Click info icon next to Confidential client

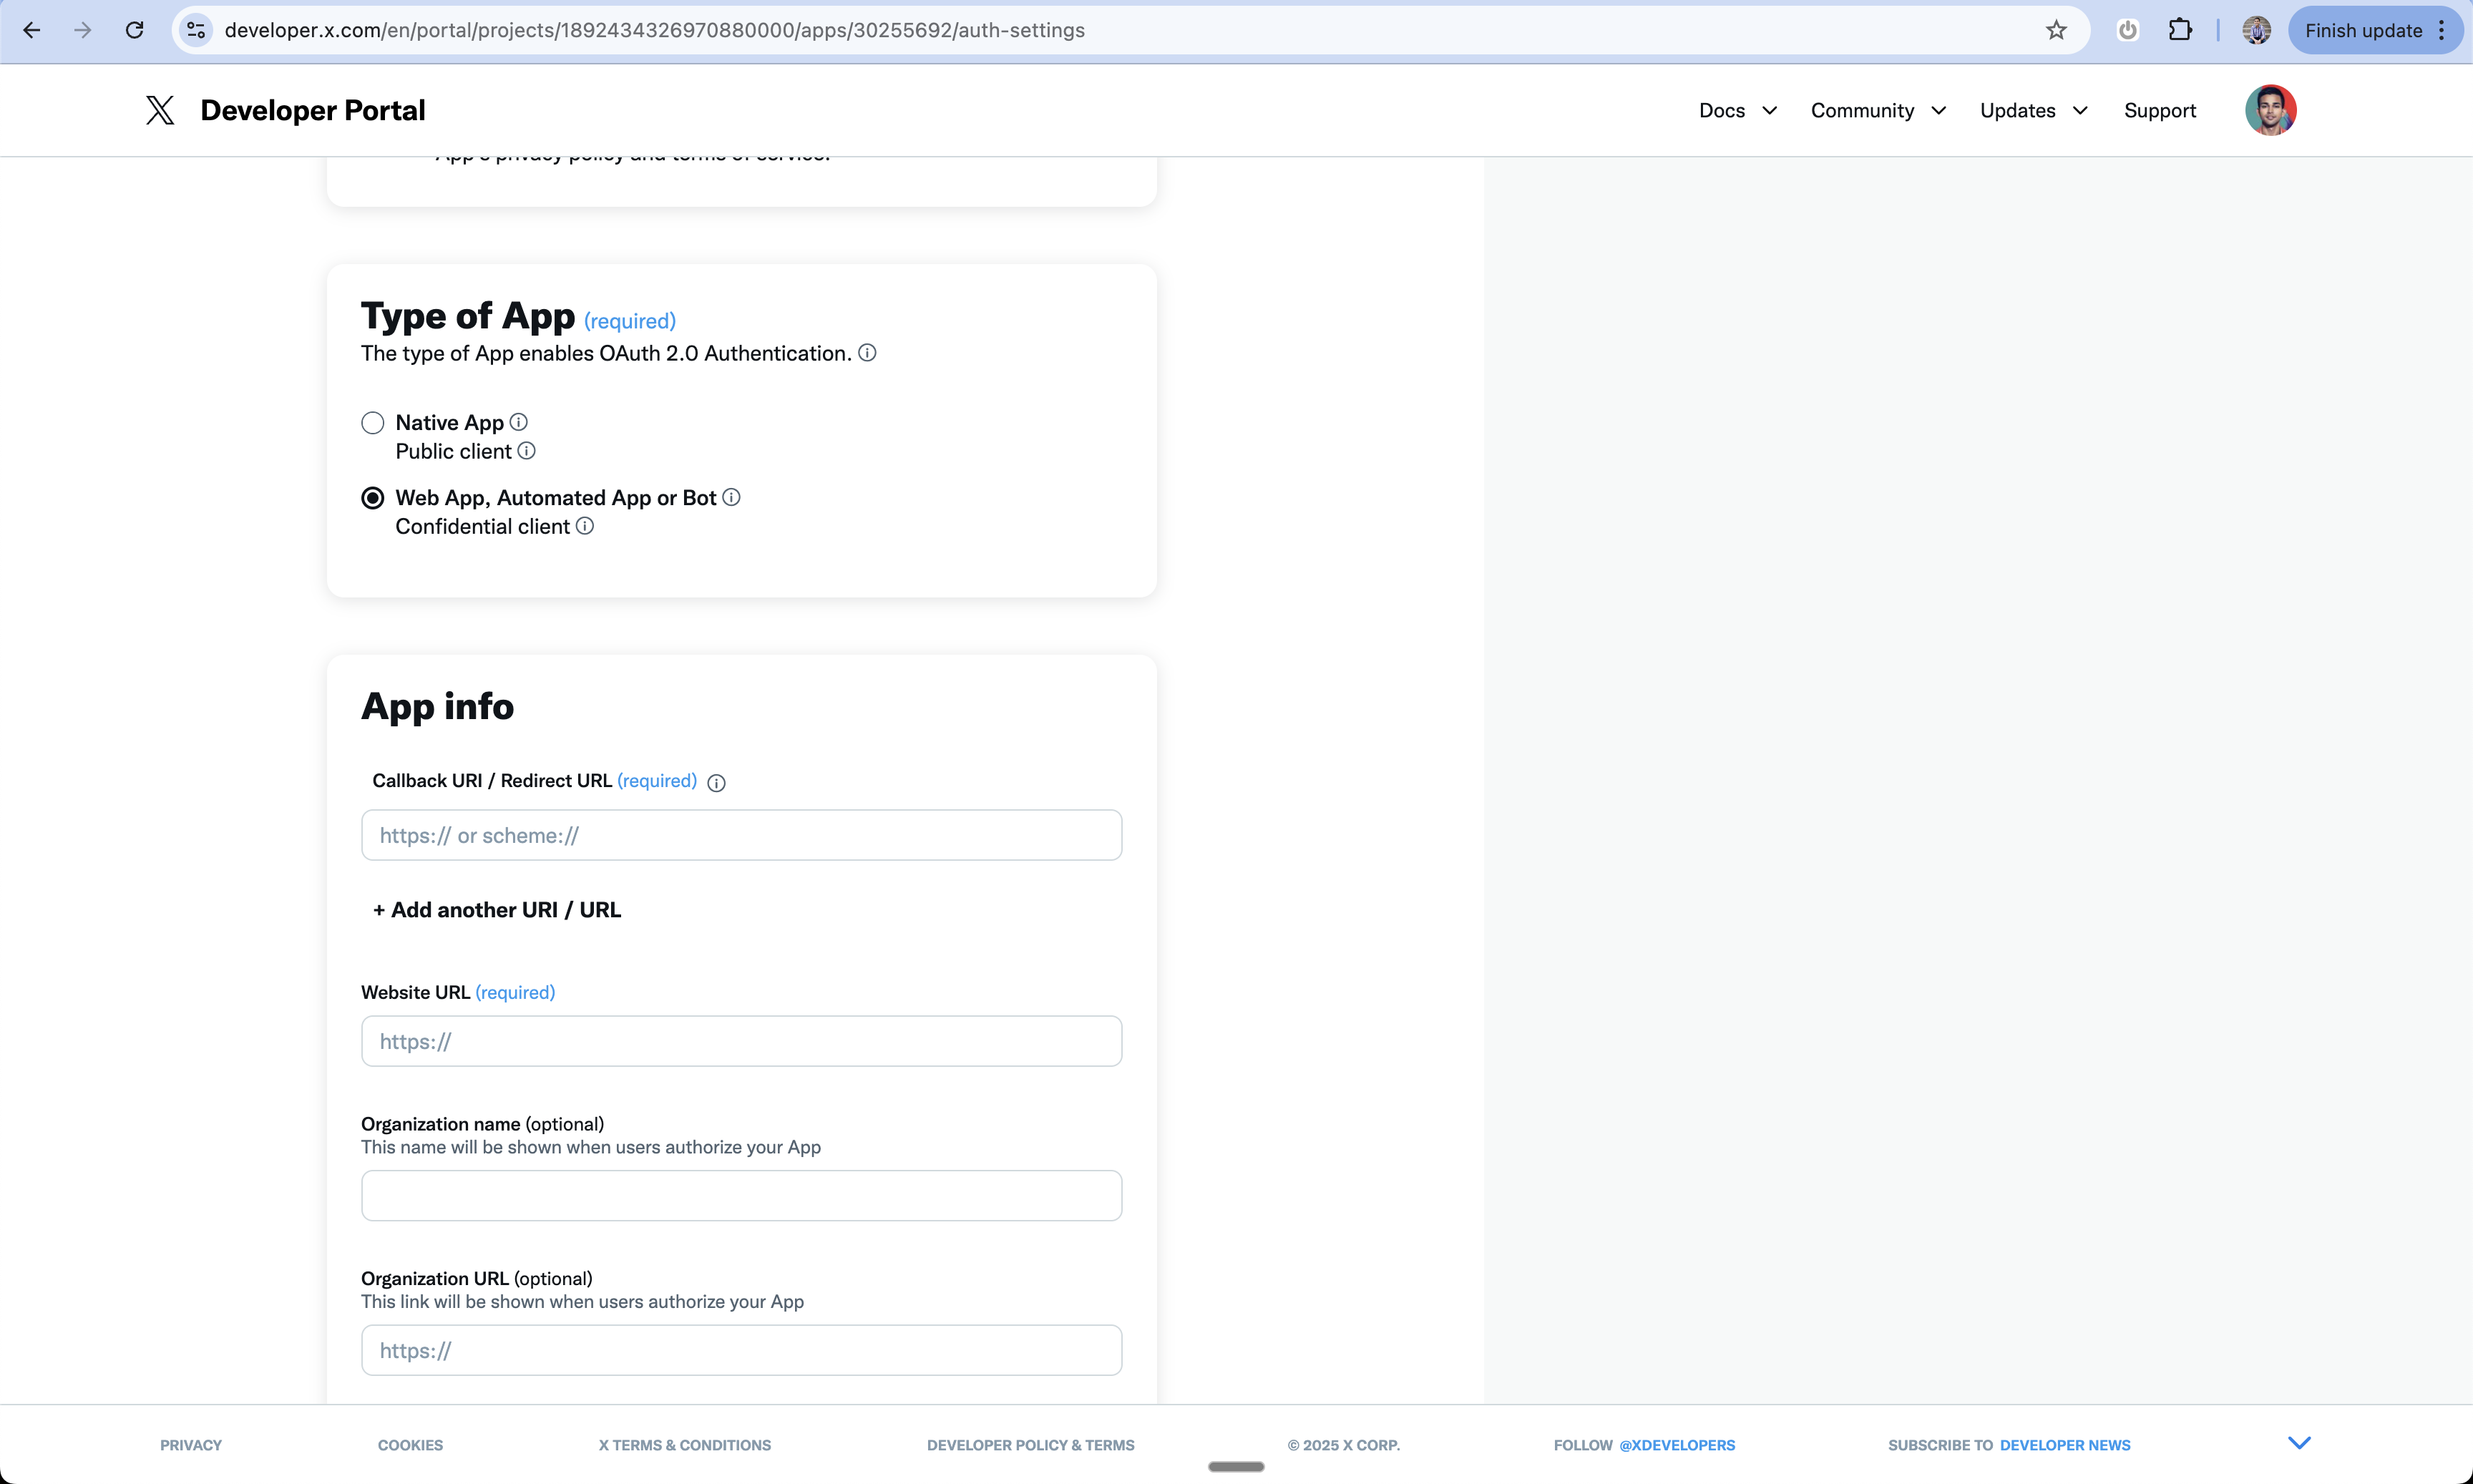click(x=584, y=526)
